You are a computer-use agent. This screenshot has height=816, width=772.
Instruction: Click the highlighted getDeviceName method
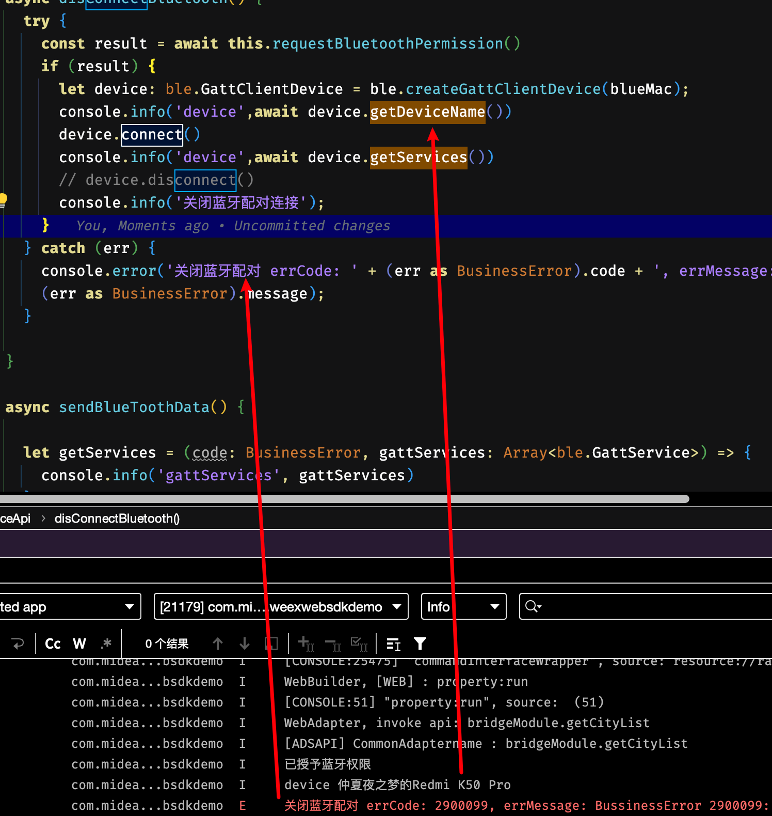(x=428, y=112)
